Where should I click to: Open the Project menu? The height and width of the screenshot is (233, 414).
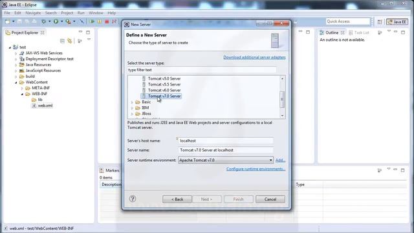click(x=67, y=13)
